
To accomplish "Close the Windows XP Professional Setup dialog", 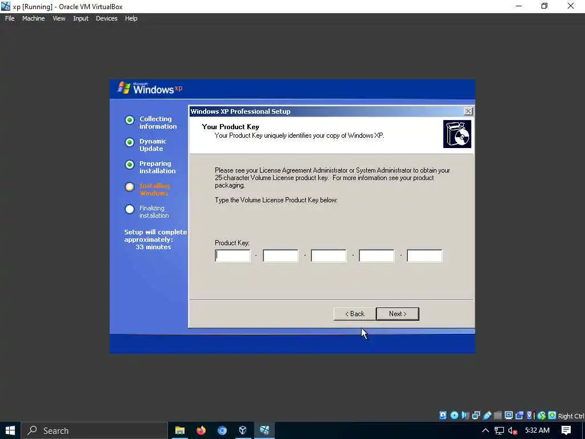I will [468, 111].
